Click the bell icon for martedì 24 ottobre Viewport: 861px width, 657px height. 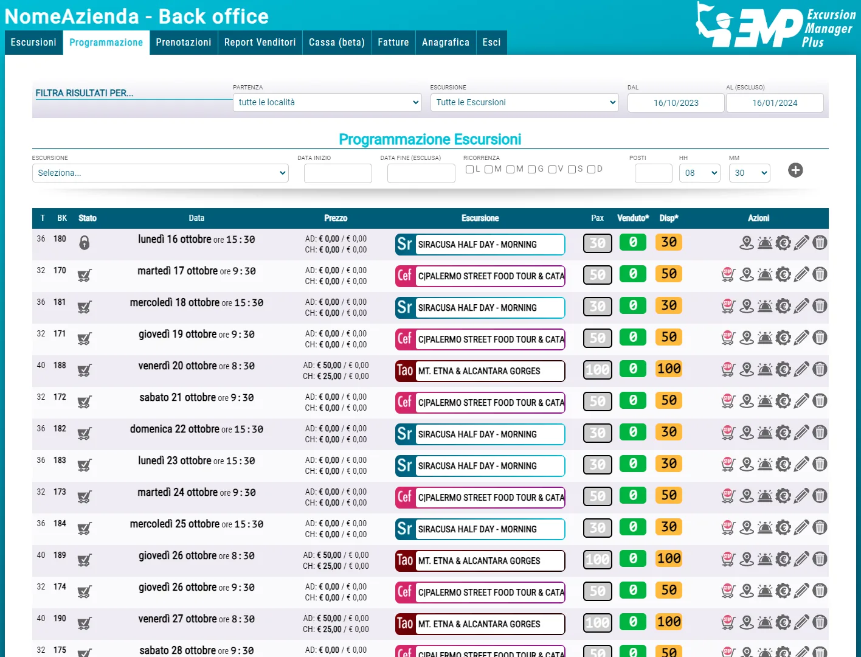[x=765, y=496]
